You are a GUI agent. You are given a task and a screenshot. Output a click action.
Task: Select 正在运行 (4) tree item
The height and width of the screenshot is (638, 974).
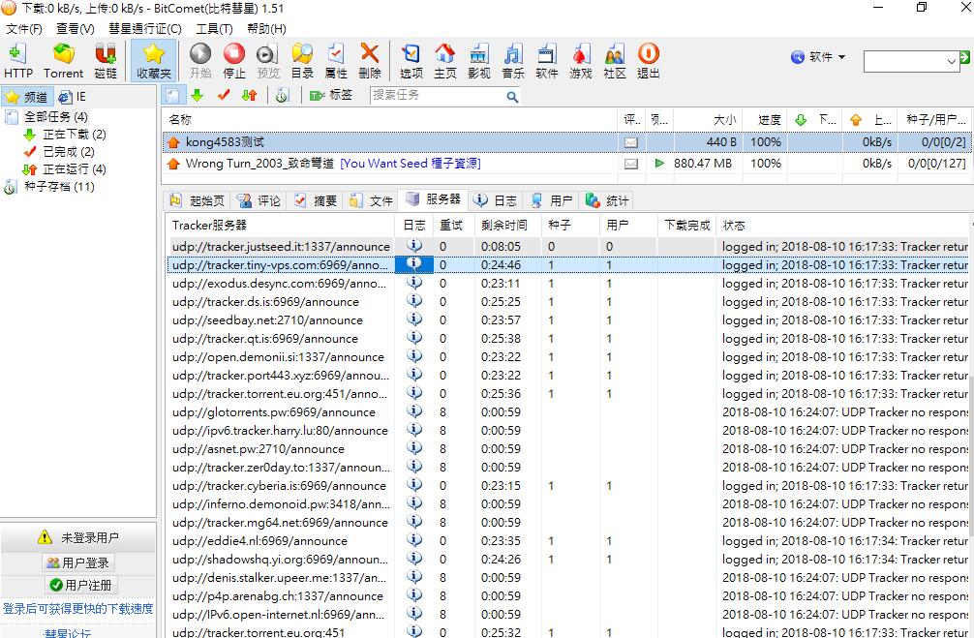pyautogui.click(x=74, y=169)
